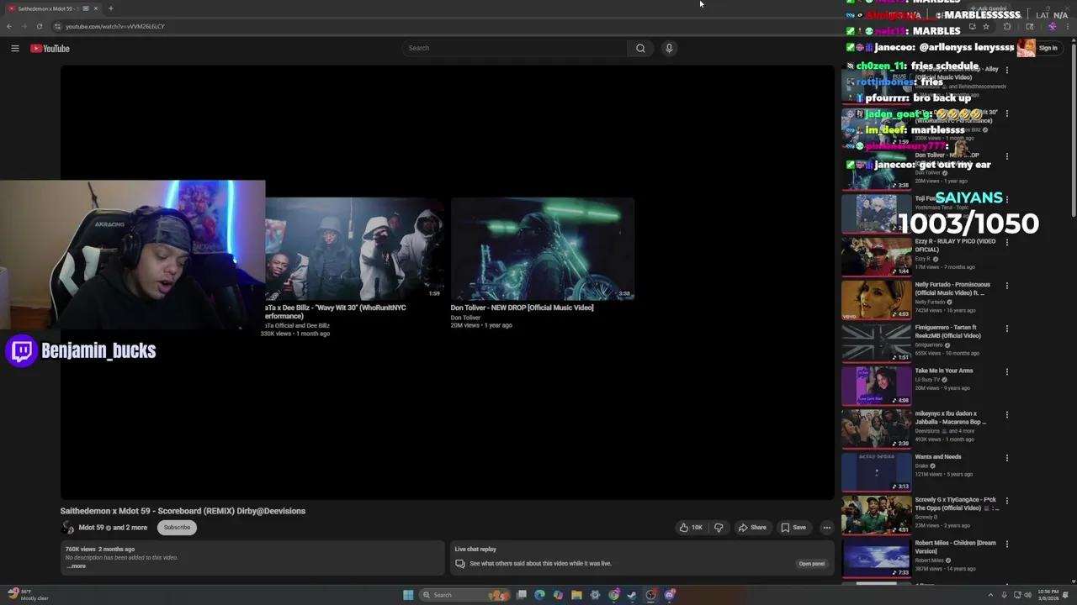
Task: Click the Mdot 59 channel avatar
Action: pos(67,528)
